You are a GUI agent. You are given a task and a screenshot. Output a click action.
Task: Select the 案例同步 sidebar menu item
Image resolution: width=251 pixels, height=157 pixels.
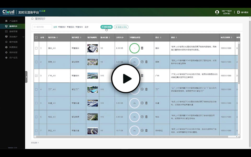point(13,26)
